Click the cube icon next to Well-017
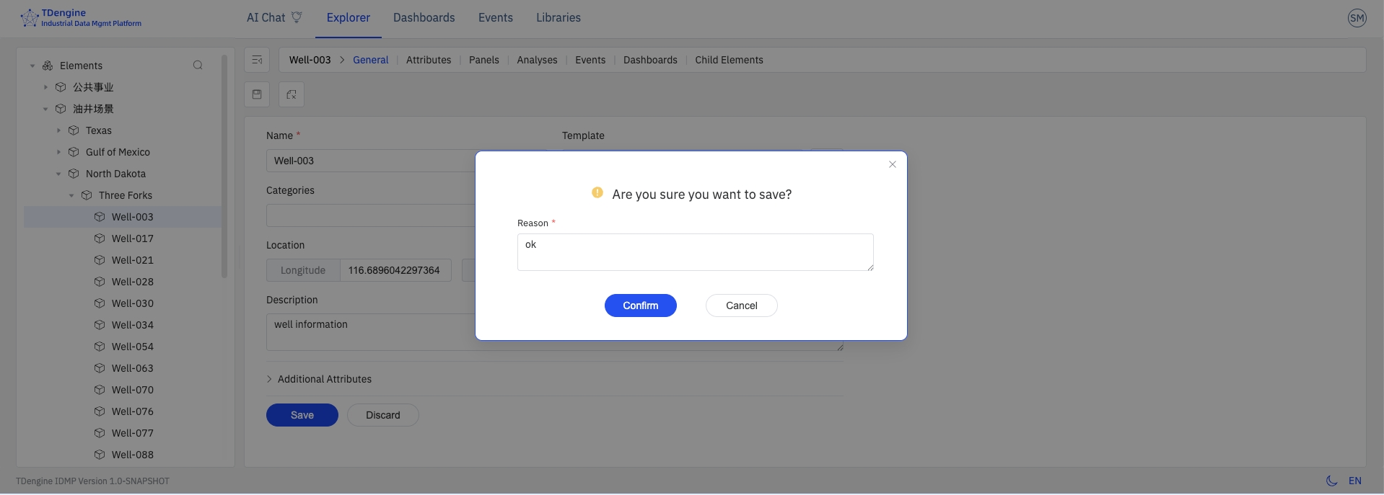Viewport: 1384px width, 495px height. [100, 238]
